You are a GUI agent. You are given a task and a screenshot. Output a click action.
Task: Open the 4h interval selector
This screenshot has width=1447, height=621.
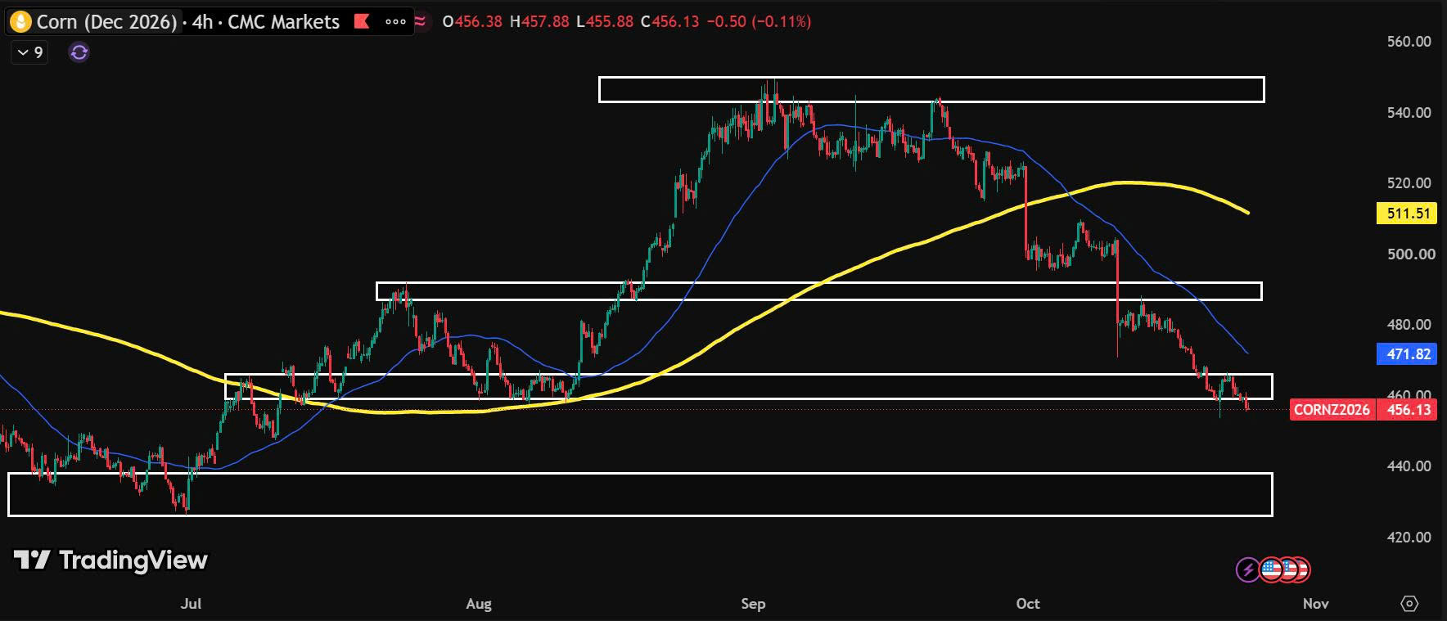[x=202, y=21]
